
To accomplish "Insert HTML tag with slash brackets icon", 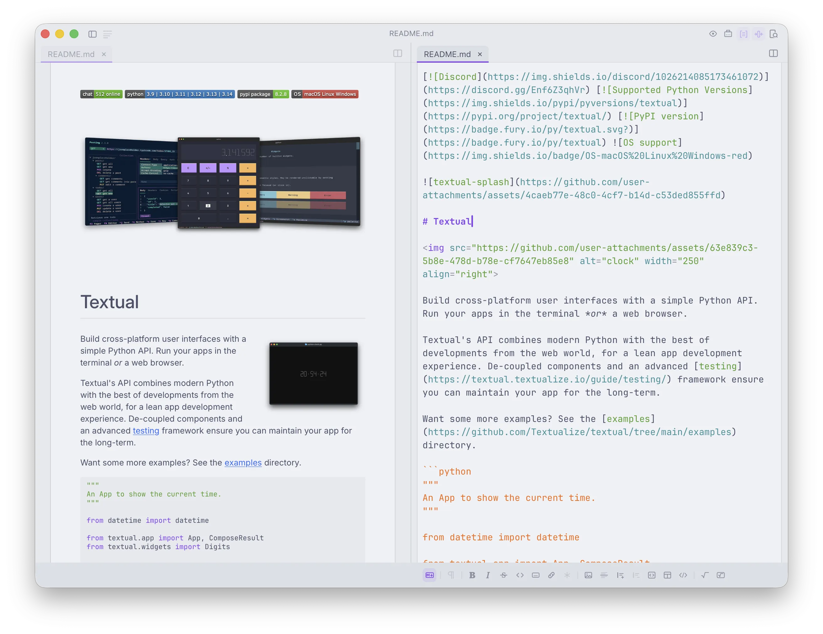I will tap(683, 575).
